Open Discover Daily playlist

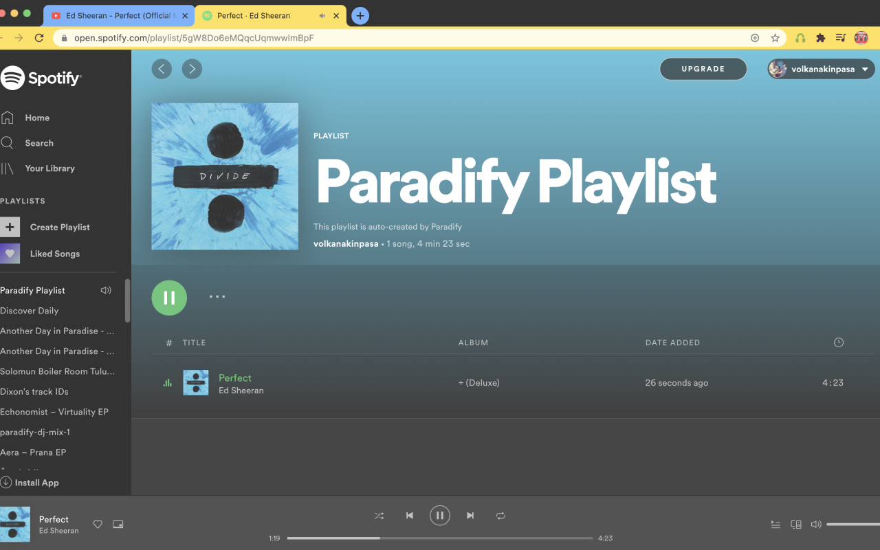point(30,311)
